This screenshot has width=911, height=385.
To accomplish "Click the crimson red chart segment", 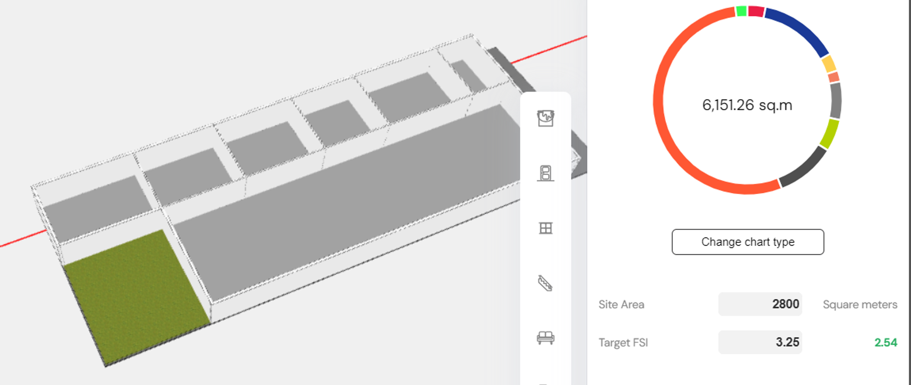I will (756, 11).
